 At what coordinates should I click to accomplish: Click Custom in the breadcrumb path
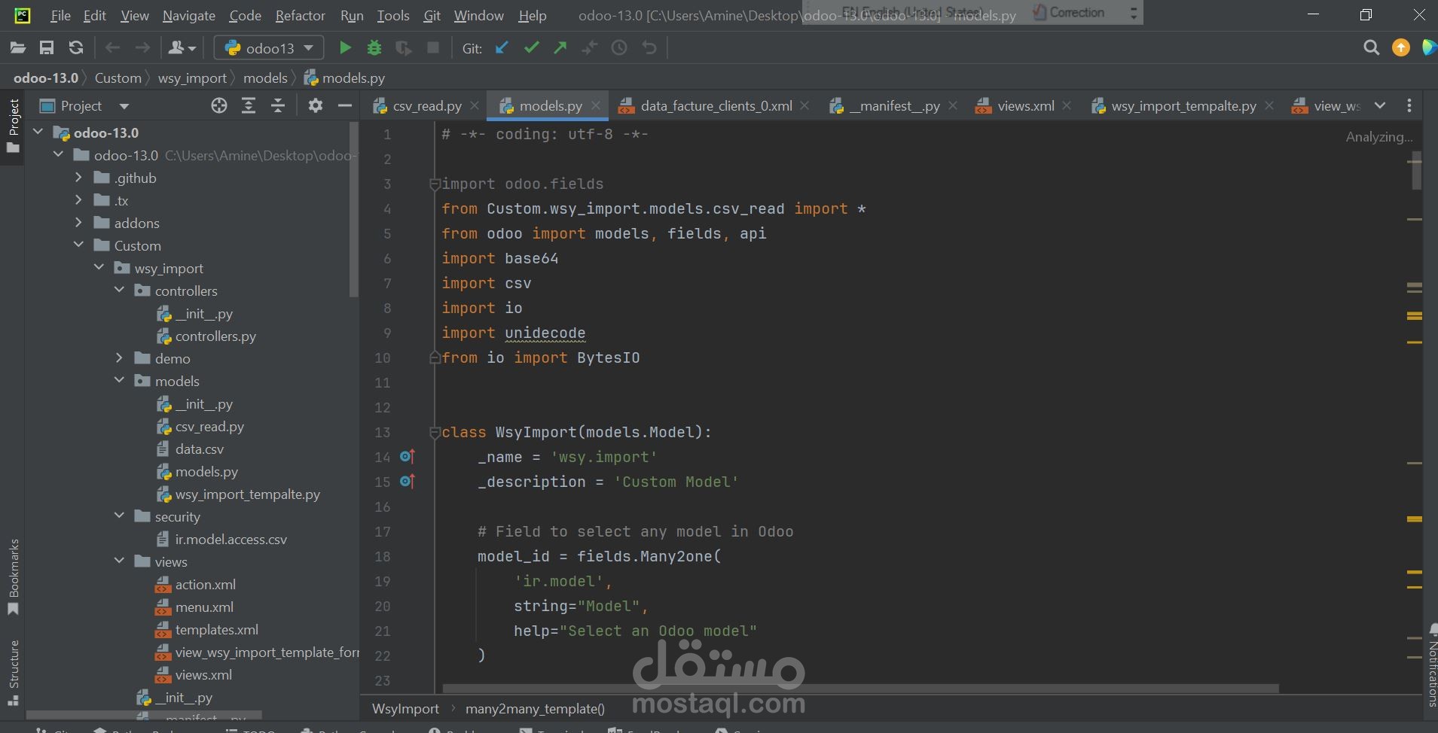[x=118, y=78]
